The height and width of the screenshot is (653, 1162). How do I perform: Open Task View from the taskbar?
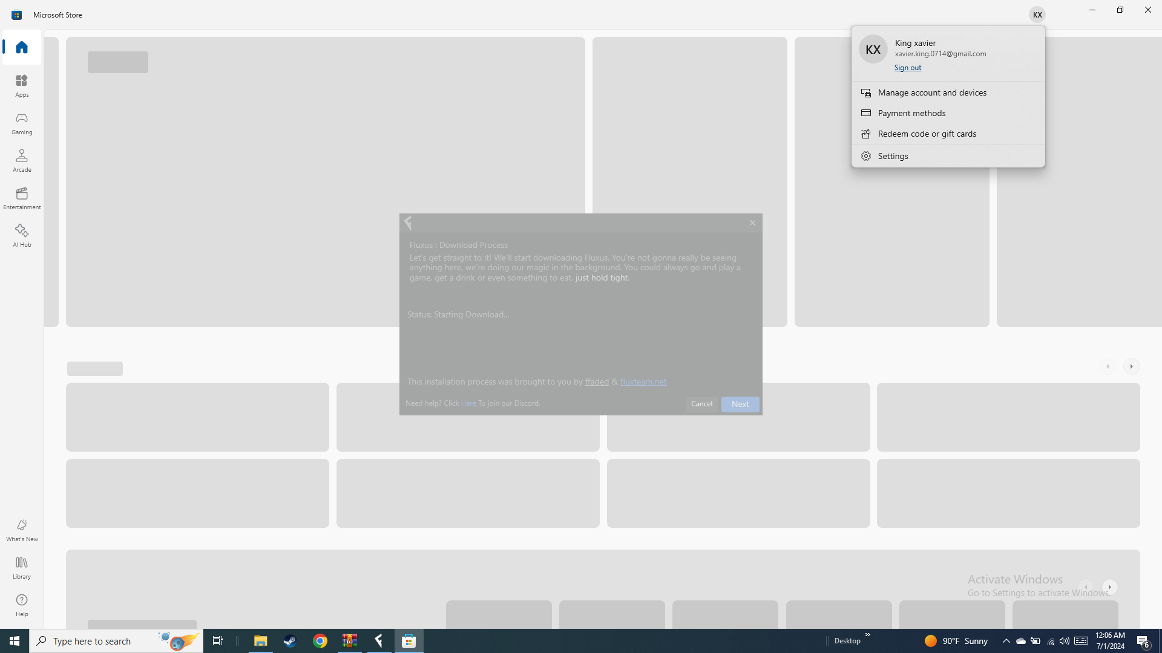[218, 641]
